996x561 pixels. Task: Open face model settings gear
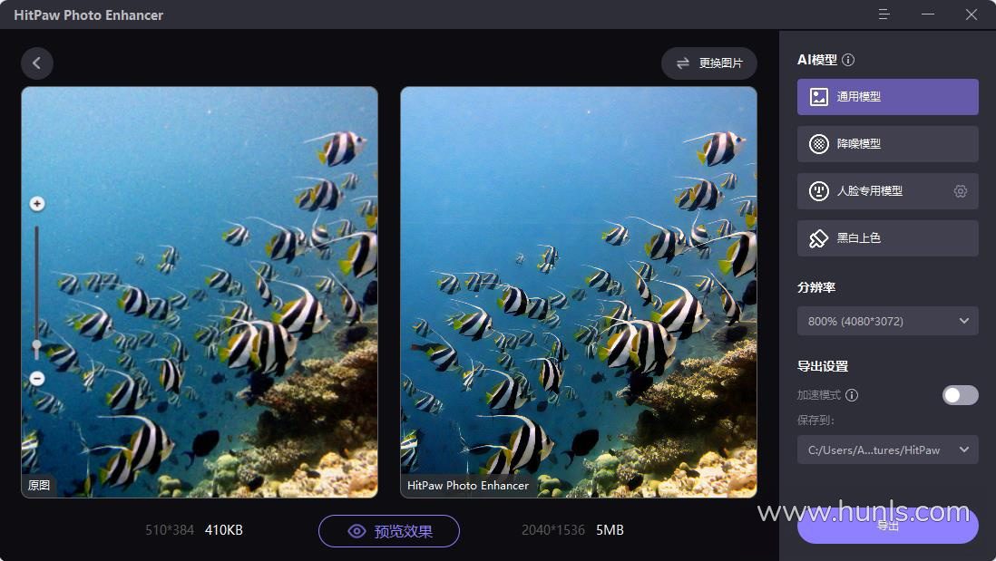[961, 191]
